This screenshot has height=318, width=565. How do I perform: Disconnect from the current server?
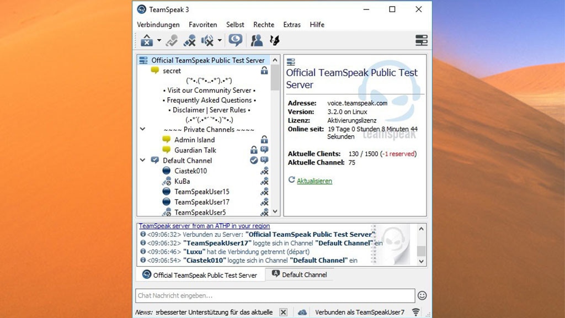point(147,40)
